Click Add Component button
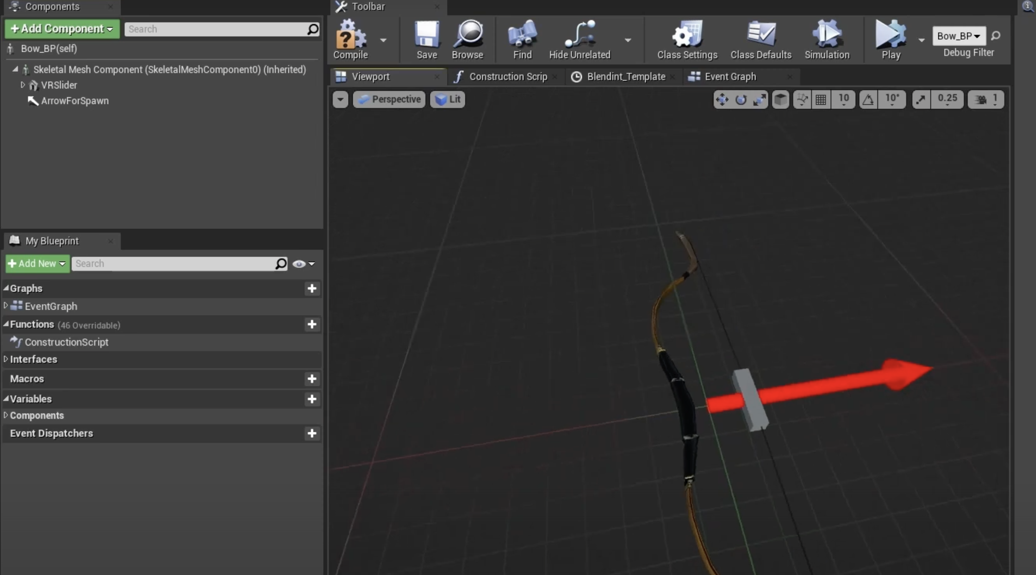 [x=62, y=29]
